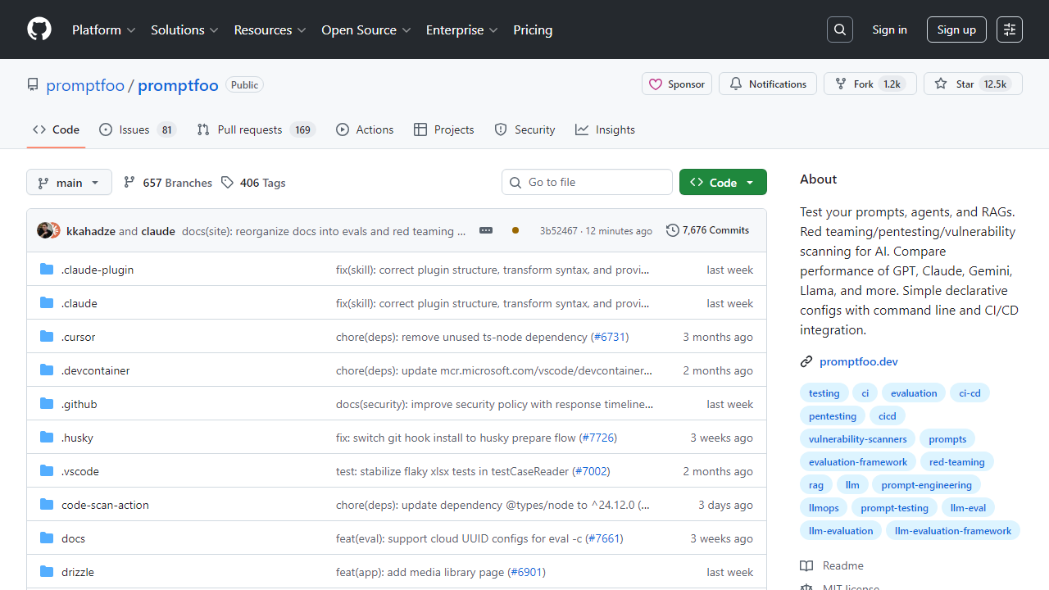Screen dimensions: 1049x590
Task: Select the red-teaming topic tag
Action: 956,462
